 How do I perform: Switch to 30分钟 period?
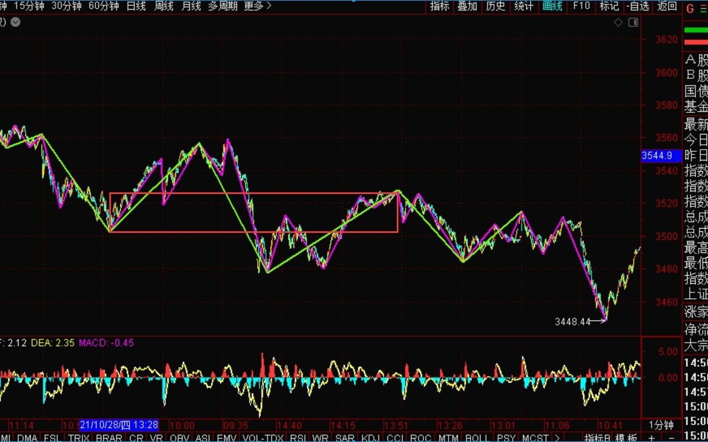click(67, 6)
